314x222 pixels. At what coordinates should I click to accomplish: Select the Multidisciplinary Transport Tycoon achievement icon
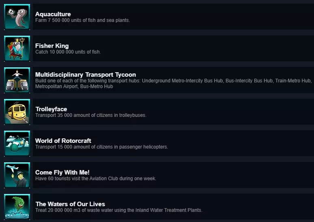[17, 80]
